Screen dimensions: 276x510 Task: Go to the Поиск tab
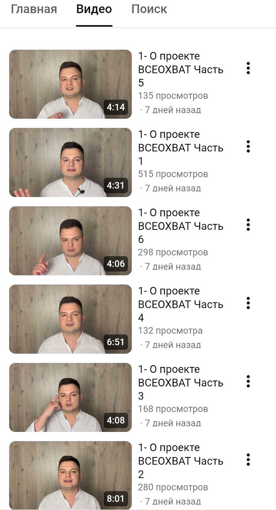(149, 9)
